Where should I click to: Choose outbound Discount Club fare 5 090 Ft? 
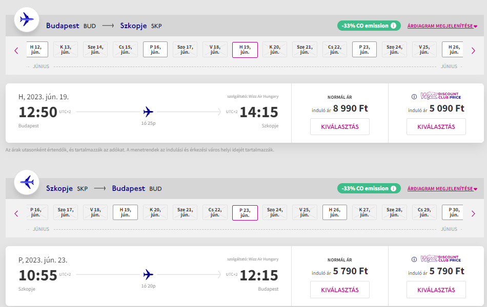tap(436, 126)
